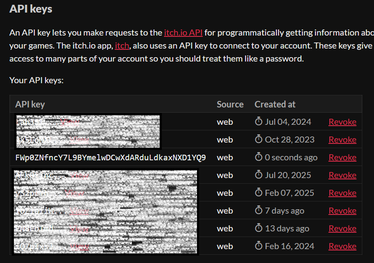The image size is (374, 263).
Task: Click the clock icon beside Jul 04, 2024
Action: pos(259,122)
